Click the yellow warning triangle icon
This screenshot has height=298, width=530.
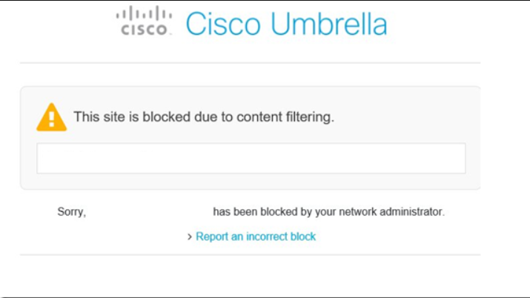tap(52, 117)
